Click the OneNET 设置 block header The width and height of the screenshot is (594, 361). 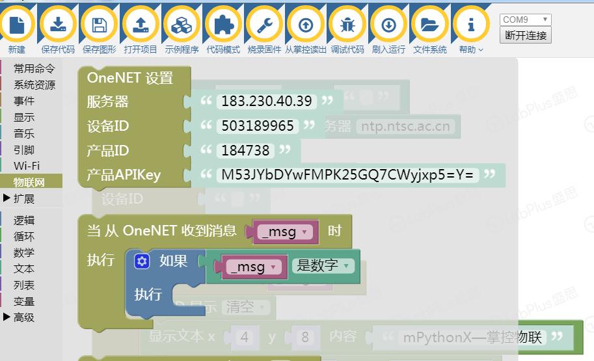130,78
